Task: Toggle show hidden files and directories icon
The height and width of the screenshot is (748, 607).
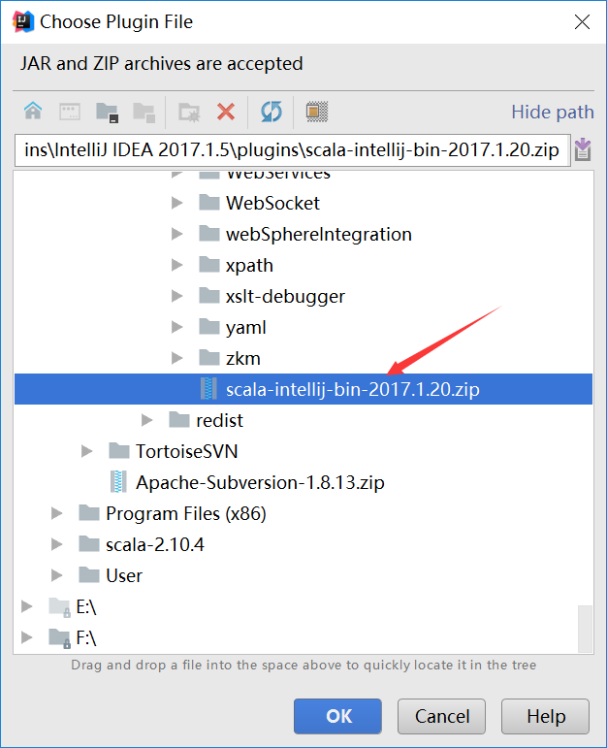Action: click(x=317, y=113)
